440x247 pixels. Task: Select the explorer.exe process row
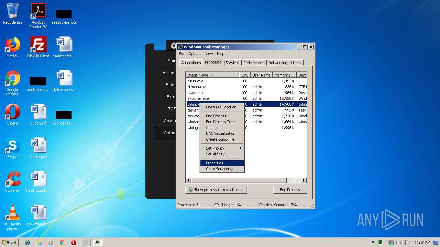[x=198, y=98]
